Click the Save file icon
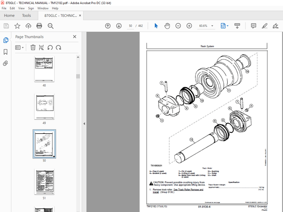 click(6, 26)
